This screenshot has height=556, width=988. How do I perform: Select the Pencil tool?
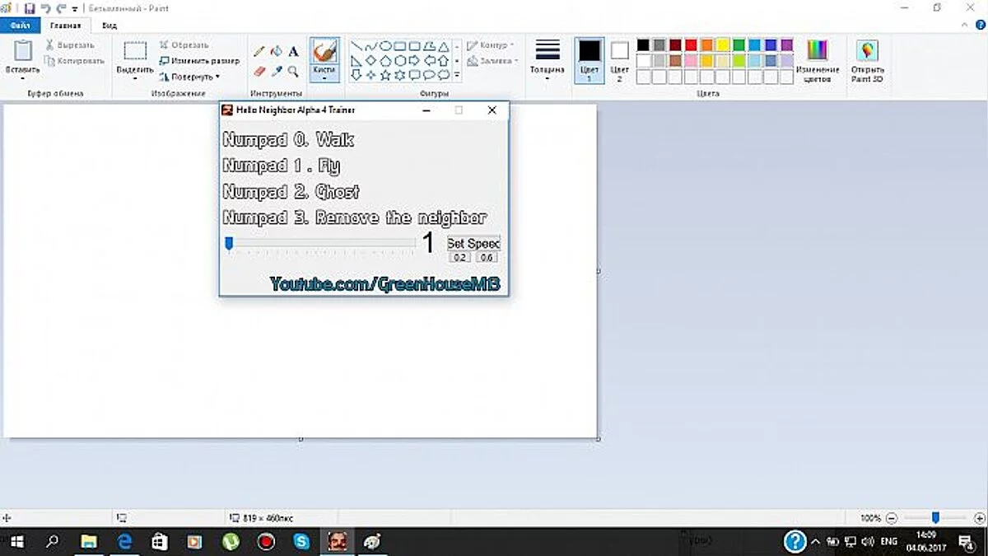click(x=259, y=51)
